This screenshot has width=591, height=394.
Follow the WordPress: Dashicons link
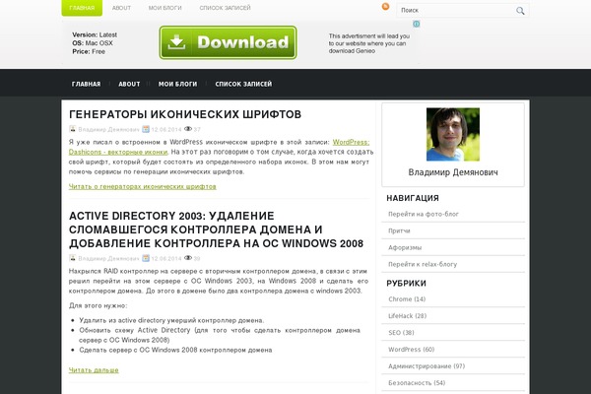(x=219, y=147)
